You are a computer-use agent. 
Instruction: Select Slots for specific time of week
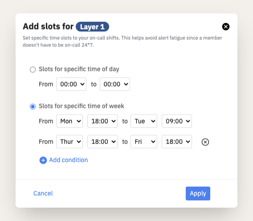click(33, 106)
